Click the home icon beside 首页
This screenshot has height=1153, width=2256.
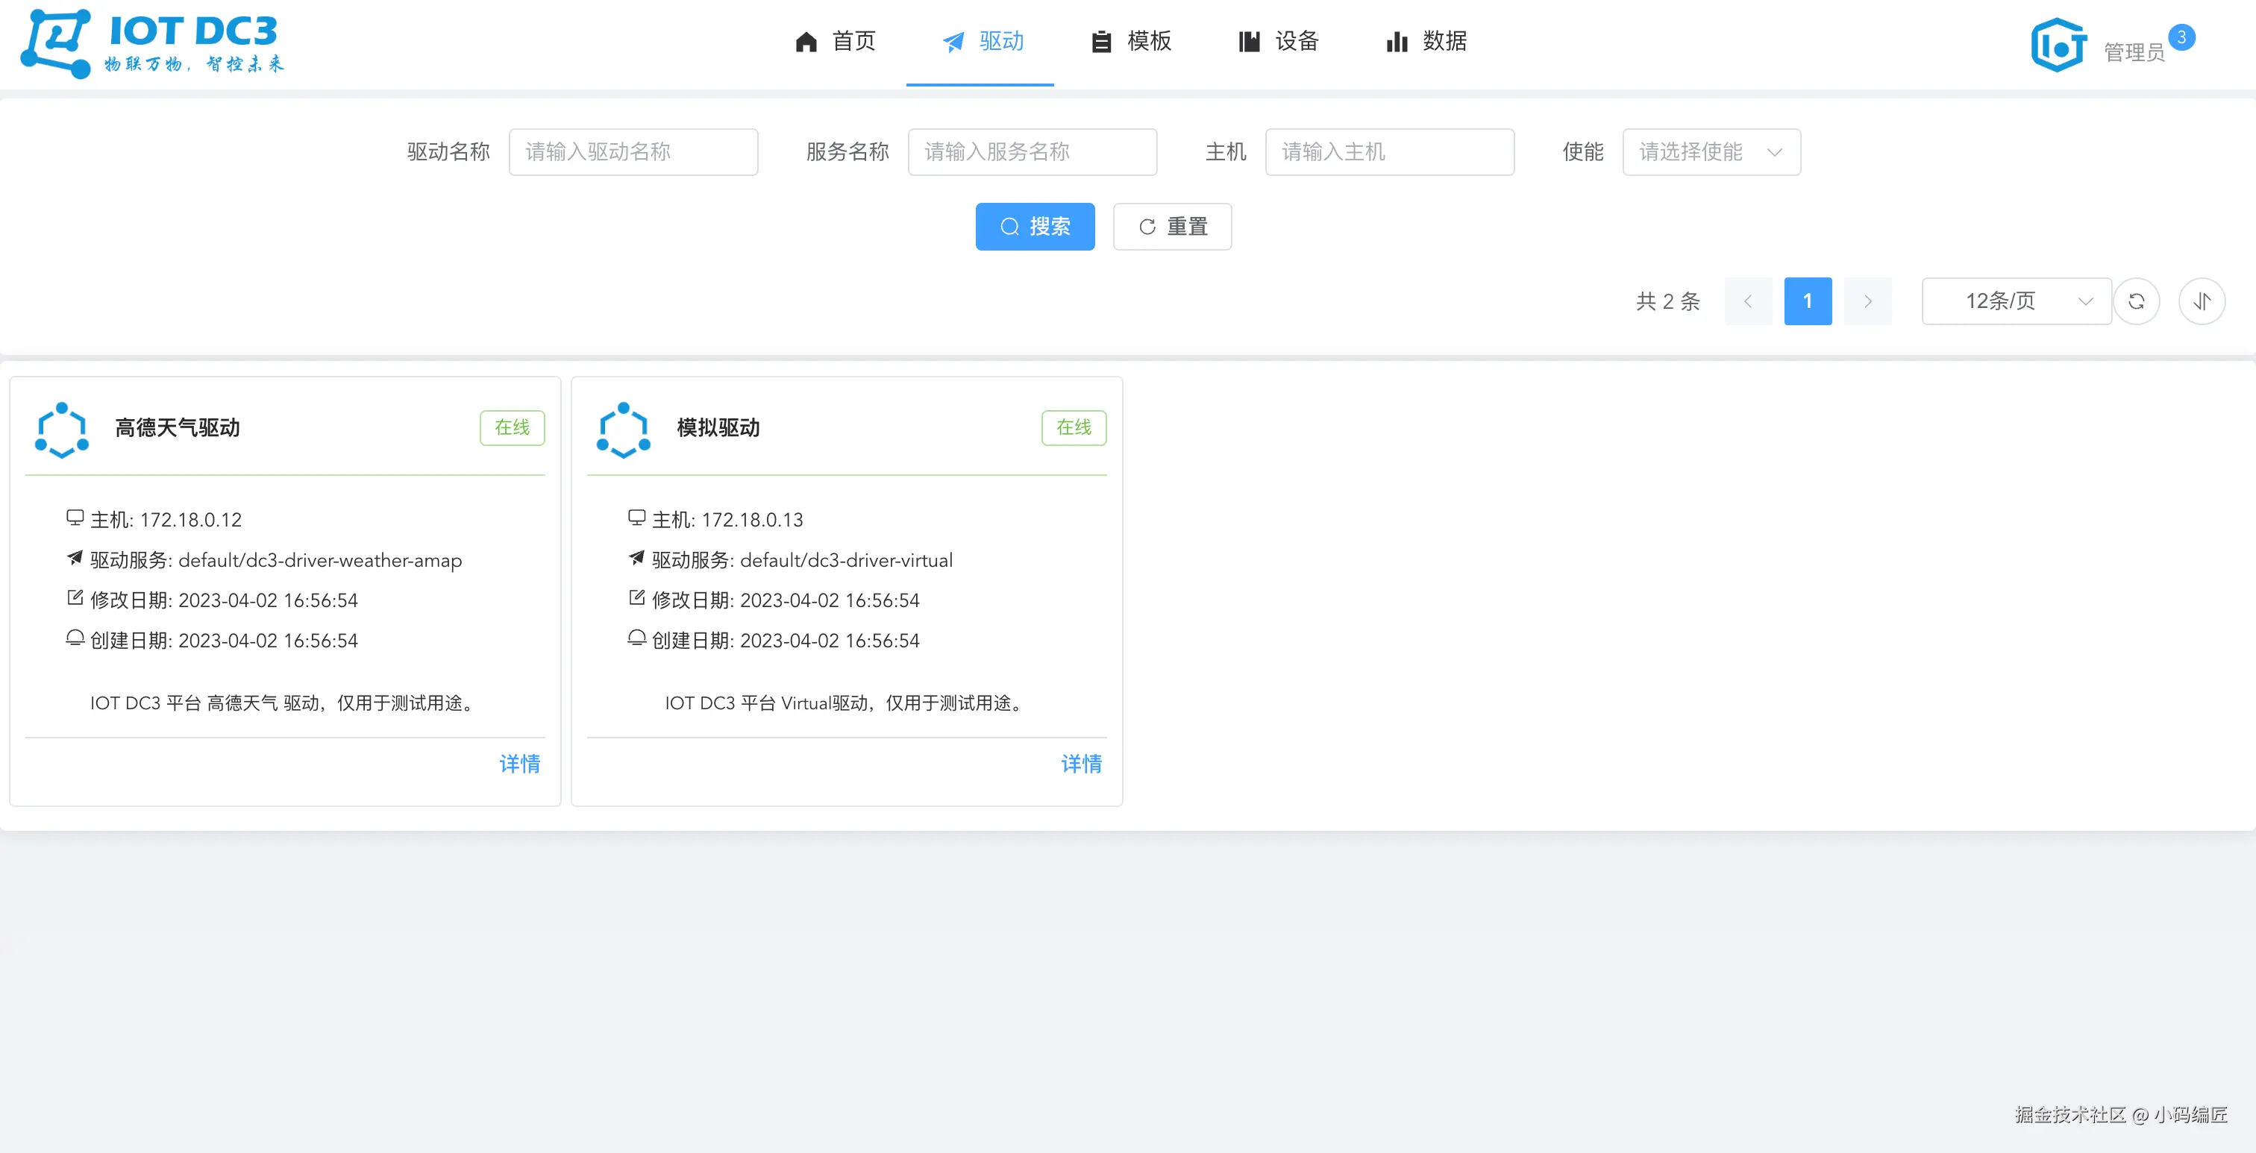(806, 42)
